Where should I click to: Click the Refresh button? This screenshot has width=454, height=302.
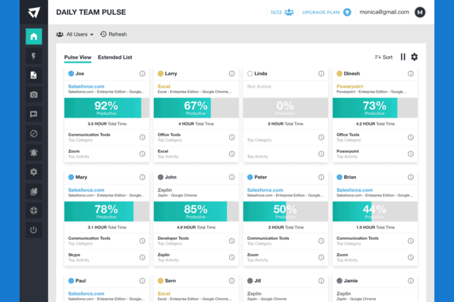(113, 34)
